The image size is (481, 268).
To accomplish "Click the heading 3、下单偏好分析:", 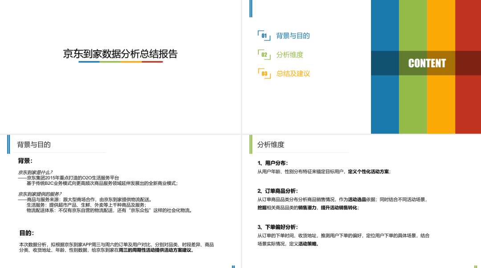I will click(277, 227).
